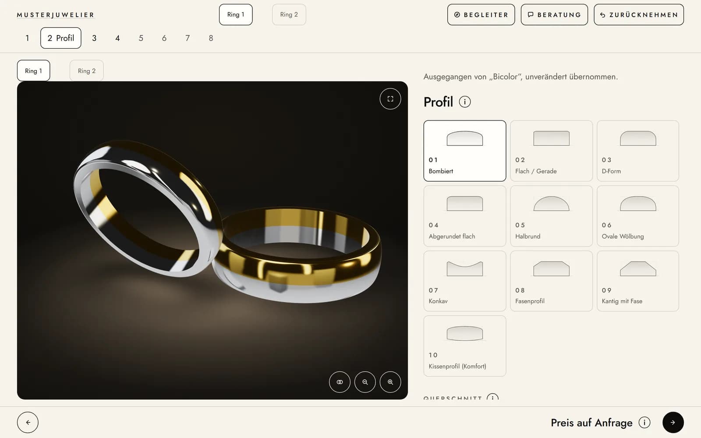Select the Fasenprofil profile card
This screenshot has width=701, height=438.
pyautogui.click(x=551, y=281)
